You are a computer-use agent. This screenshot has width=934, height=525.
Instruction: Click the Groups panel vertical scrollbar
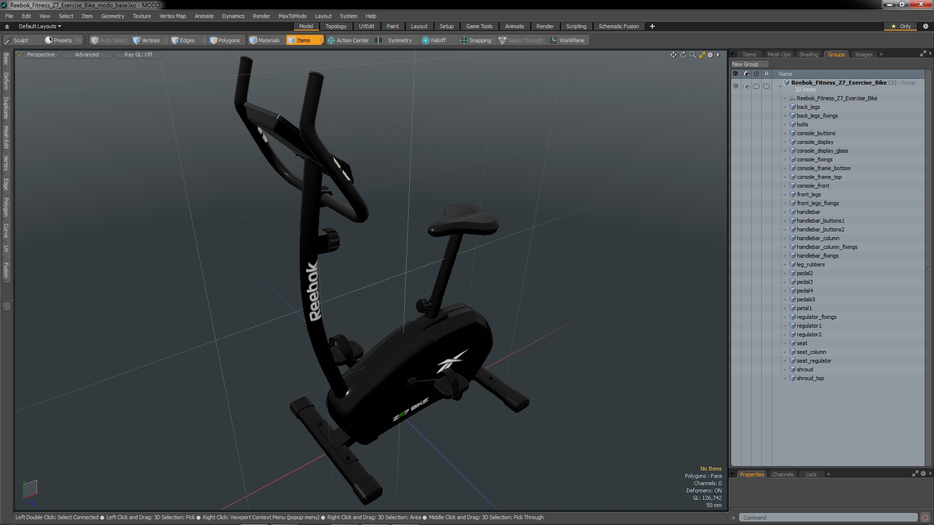[928, 268]
